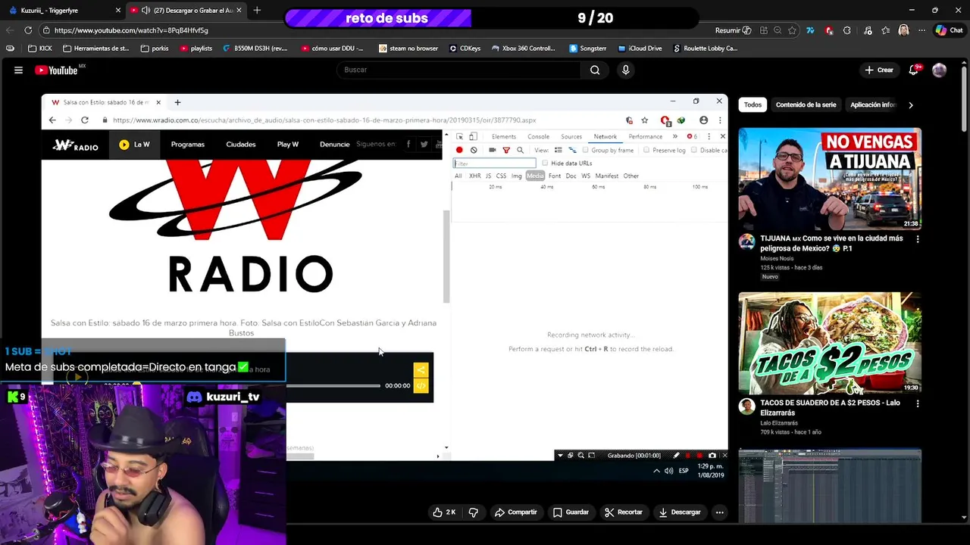The width and height of the screenshot is (970, 545).
Task: Open the porkis bookmark folder
Action: [155, 48]
